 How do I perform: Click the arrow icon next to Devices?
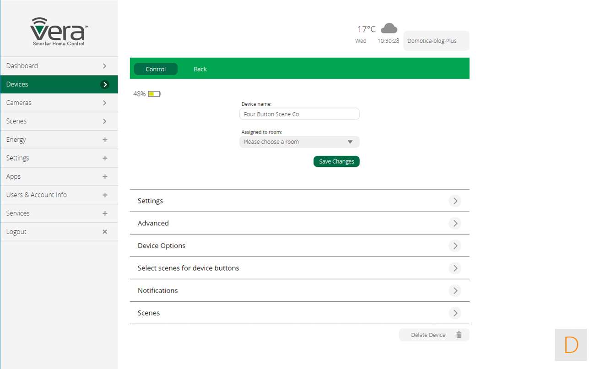105,85
